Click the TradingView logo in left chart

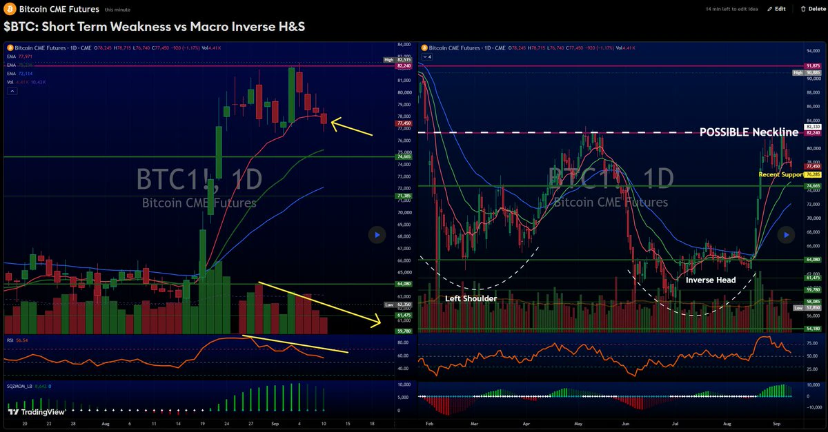pyautogui.click(x=36, y=411)
